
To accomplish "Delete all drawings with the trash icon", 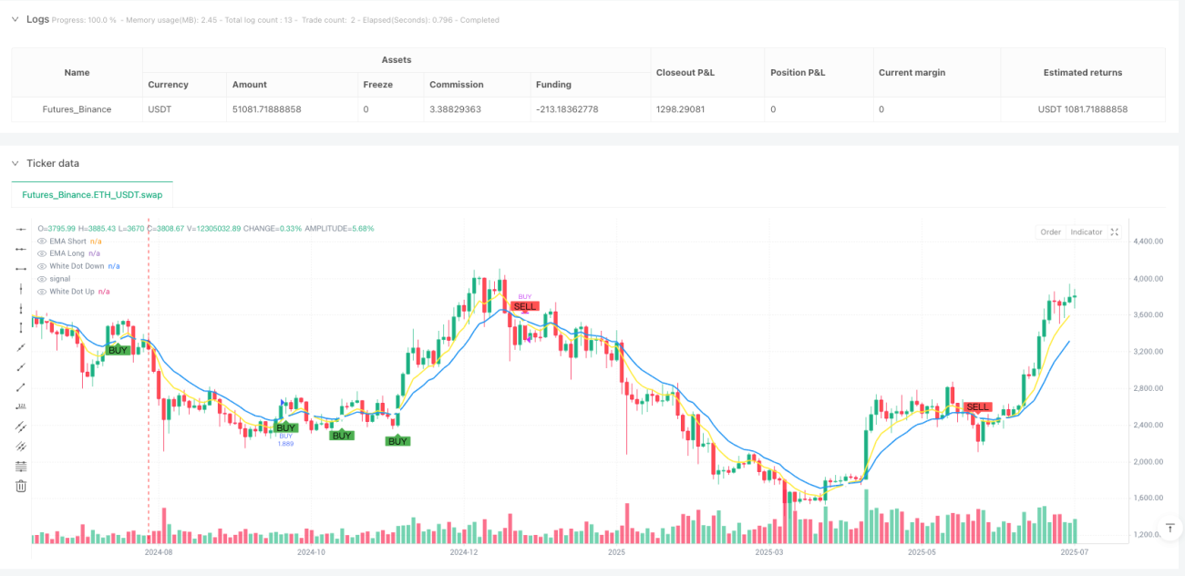I will 22,486.
